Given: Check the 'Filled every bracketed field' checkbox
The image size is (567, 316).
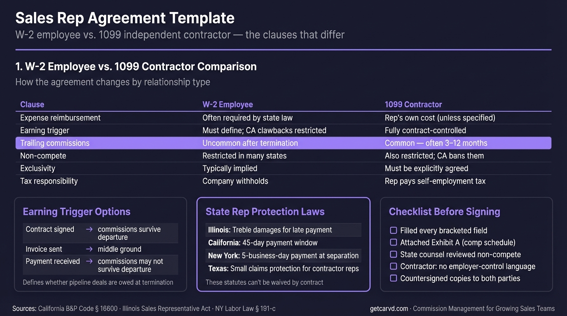Looking at the screenshot, I should tap(394, 230).
